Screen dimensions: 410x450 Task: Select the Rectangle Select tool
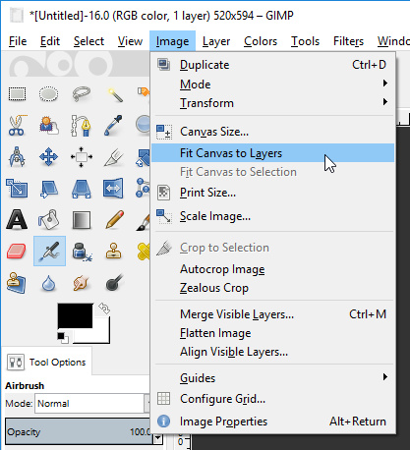(x=17, y=94)
